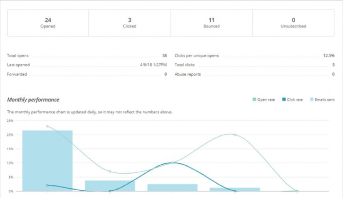Click the click rate peak point at 10%
The image size is (343, 198).
coord(172,163)
